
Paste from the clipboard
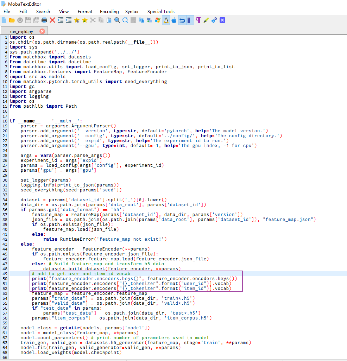tap(109, 20)
